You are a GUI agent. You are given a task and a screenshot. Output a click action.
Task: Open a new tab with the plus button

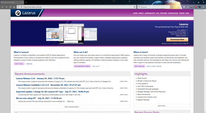[x=26, y=2]
